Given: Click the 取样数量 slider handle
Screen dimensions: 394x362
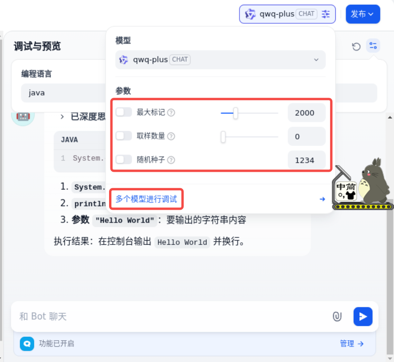Looking at the screenshot, I should [x=223, y=137].
